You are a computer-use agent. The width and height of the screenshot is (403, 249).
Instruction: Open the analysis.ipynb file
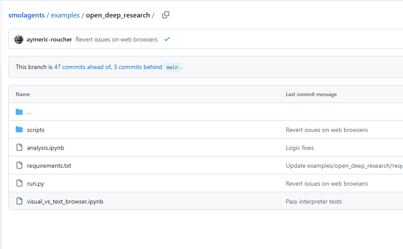coord(45,148)
